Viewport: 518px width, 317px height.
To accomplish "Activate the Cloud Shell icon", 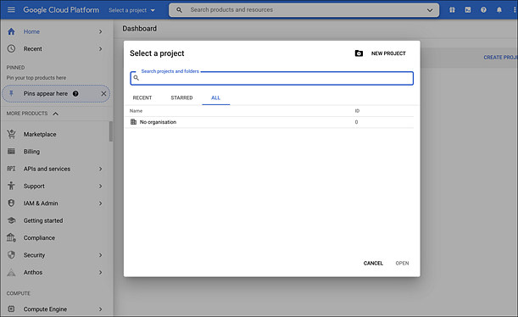I will pos(468,10).
